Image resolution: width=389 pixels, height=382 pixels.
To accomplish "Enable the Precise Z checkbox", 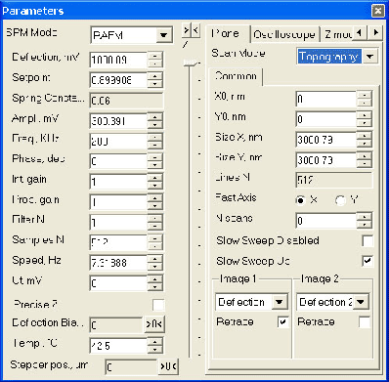I will point(158,305).
